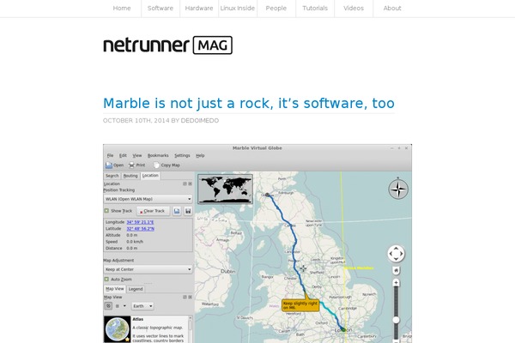This screenshot has height=343, width=515.
Task: Click the open track folder icon
Action: (177, 211)
